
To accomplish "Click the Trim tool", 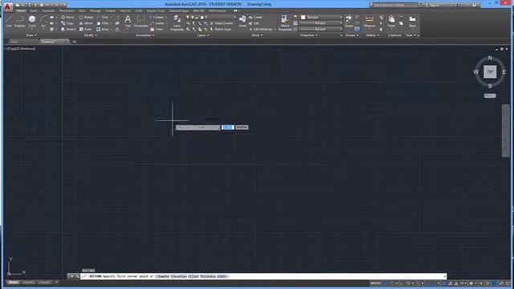I will (x=103, y=17).
